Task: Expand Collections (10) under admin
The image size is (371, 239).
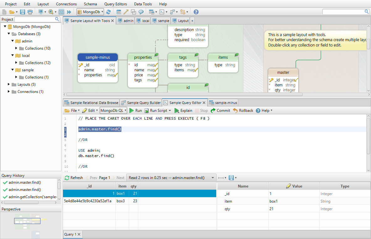Action: (x=16, y=48)
